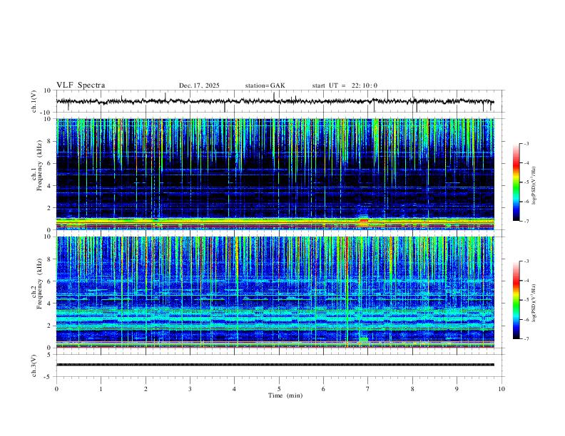
Task: Select the date "Dec. 17, 2025"
Action: tap(199, 85)
